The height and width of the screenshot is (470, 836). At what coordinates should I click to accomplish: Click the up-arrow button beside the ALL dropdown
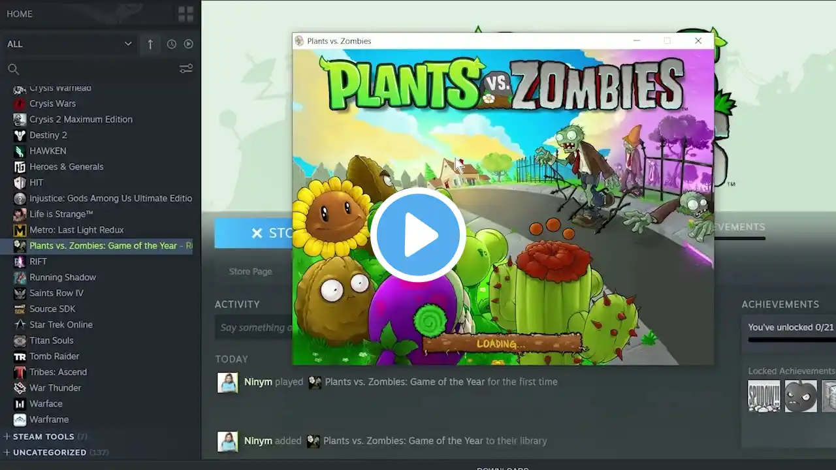pos(150,44)
